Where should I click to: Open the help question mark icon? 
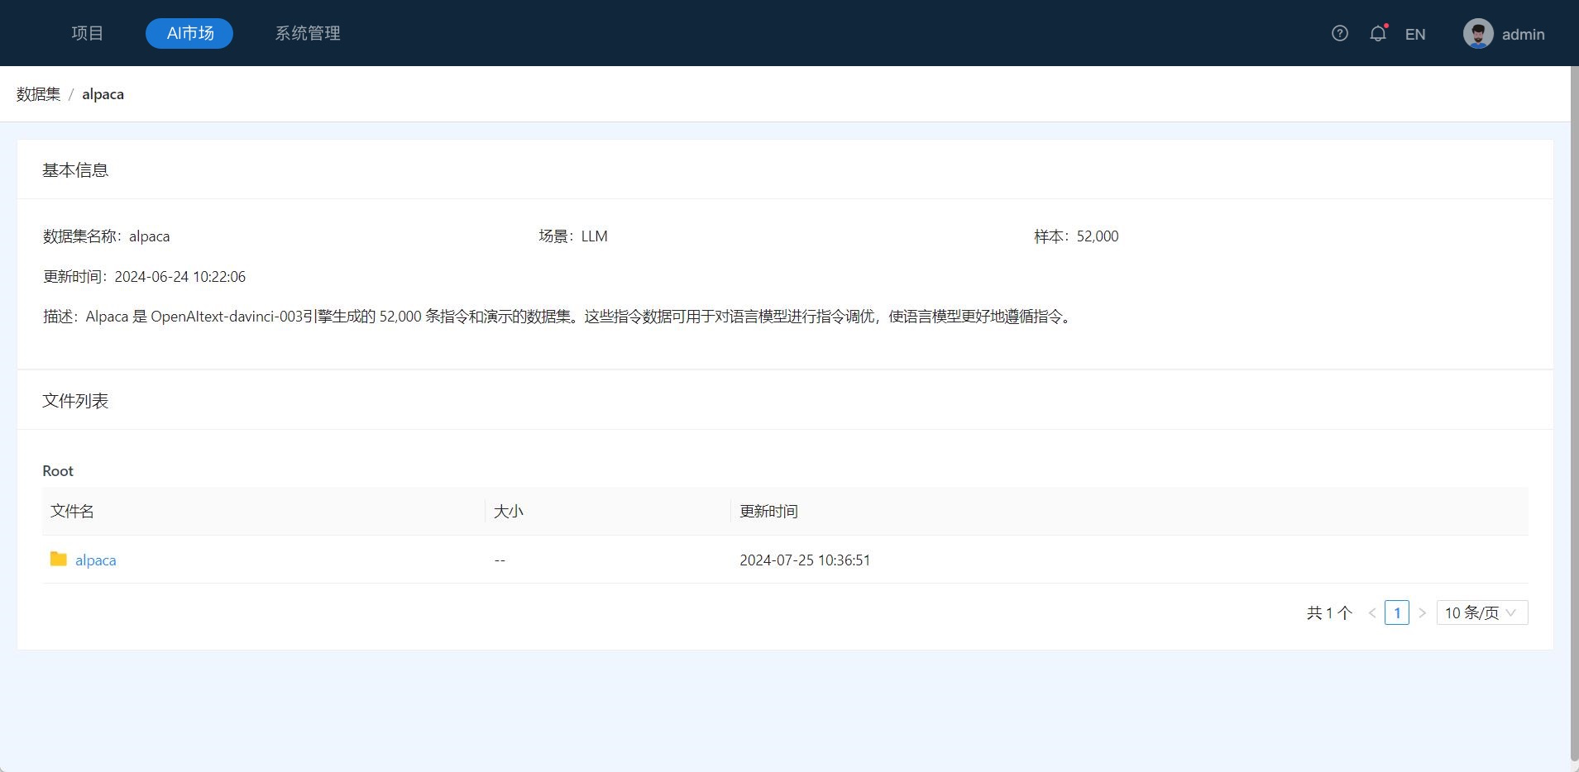coord(1339,33)
